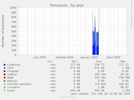This screenshot has width=134, height=100.
Task: Click the 'stopped' legend label
Action: click(x=13, y=71)
